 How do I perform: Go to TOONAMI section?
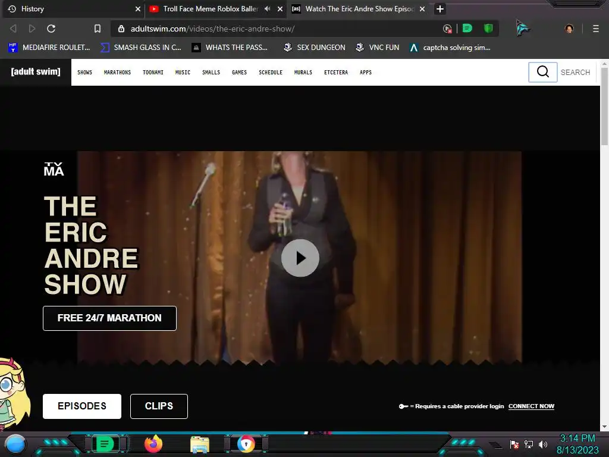(153, 72)
